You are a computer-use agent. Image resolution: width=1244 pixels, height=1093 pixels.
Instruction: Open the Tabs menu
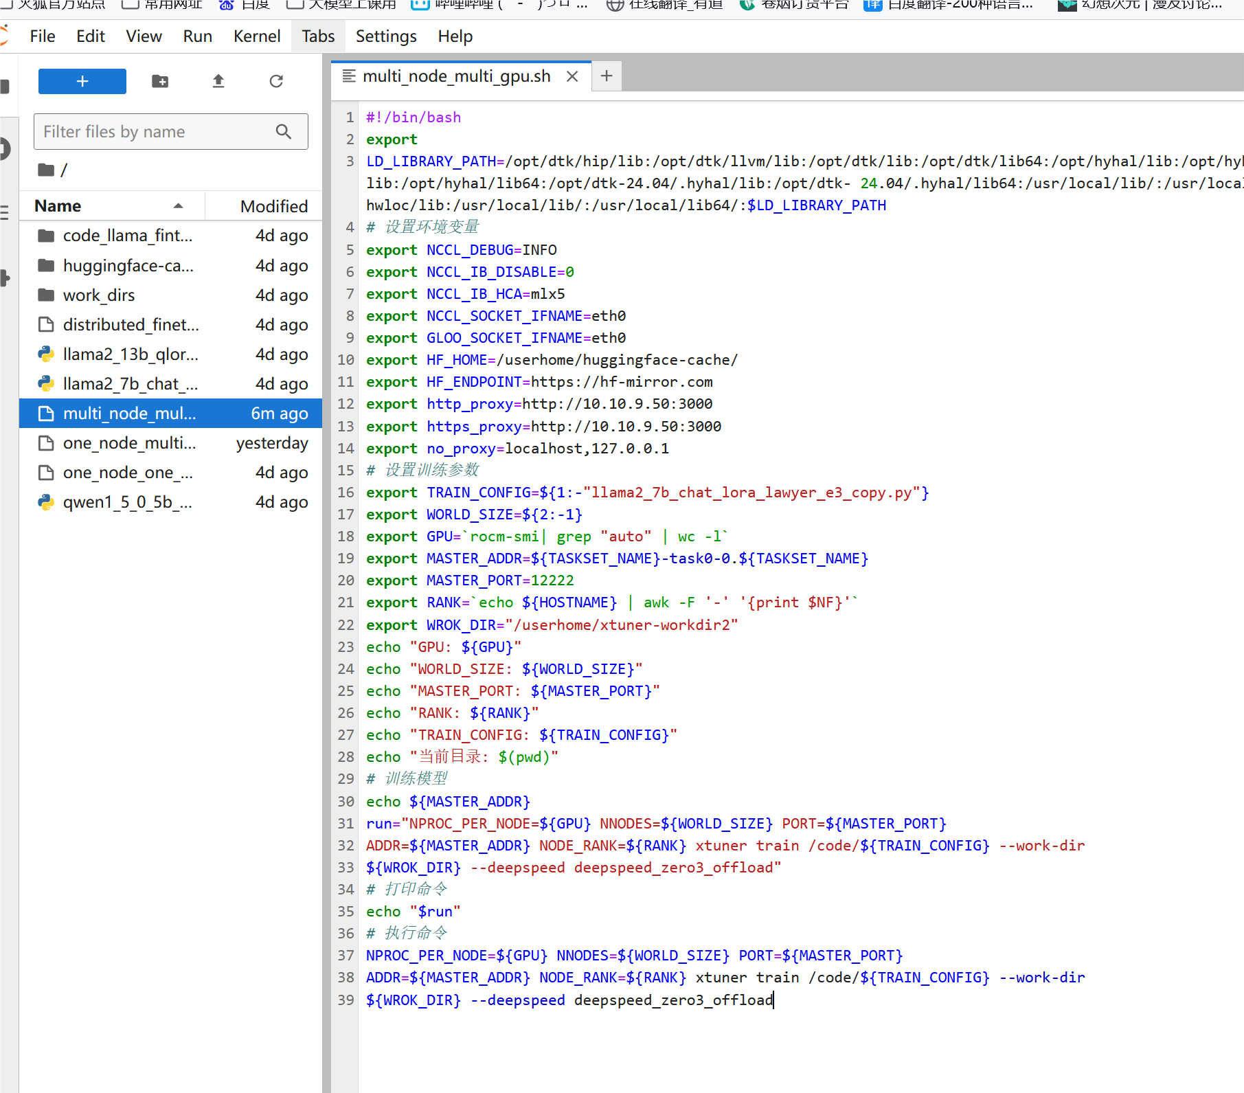click(318, 36)
